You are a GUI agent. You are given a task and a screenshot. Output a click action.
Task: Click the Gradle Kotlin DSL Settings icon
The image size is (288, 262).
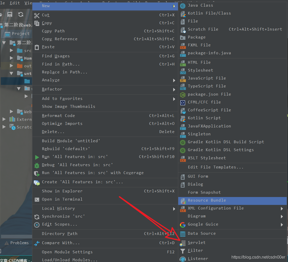[183, 150]
